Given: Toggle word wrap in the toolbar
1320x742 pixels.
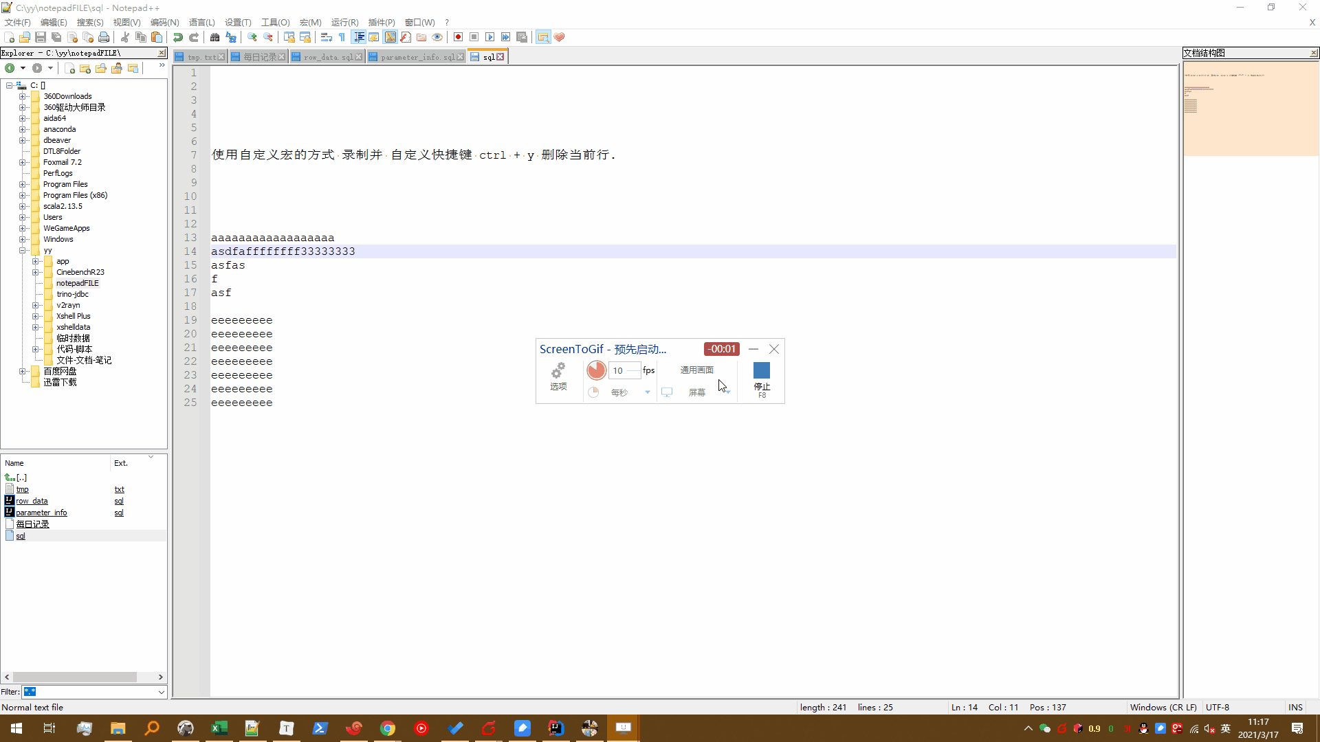Looking at the screenshot, I should tap(327, 37).
